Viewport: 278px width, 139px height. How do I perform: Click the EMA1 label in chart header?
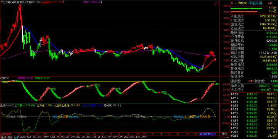click(x=87, y=2)
